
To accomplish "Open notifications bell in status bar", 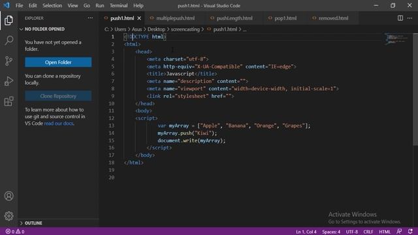I will [x=410, y=232].
